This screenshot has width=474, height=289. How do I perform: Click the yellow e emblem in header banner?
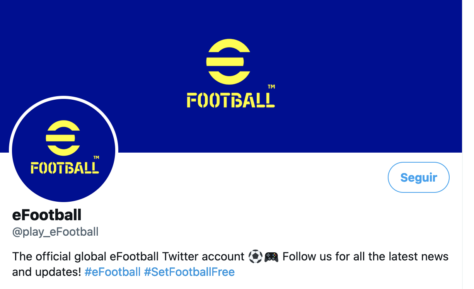click(228, 61)
